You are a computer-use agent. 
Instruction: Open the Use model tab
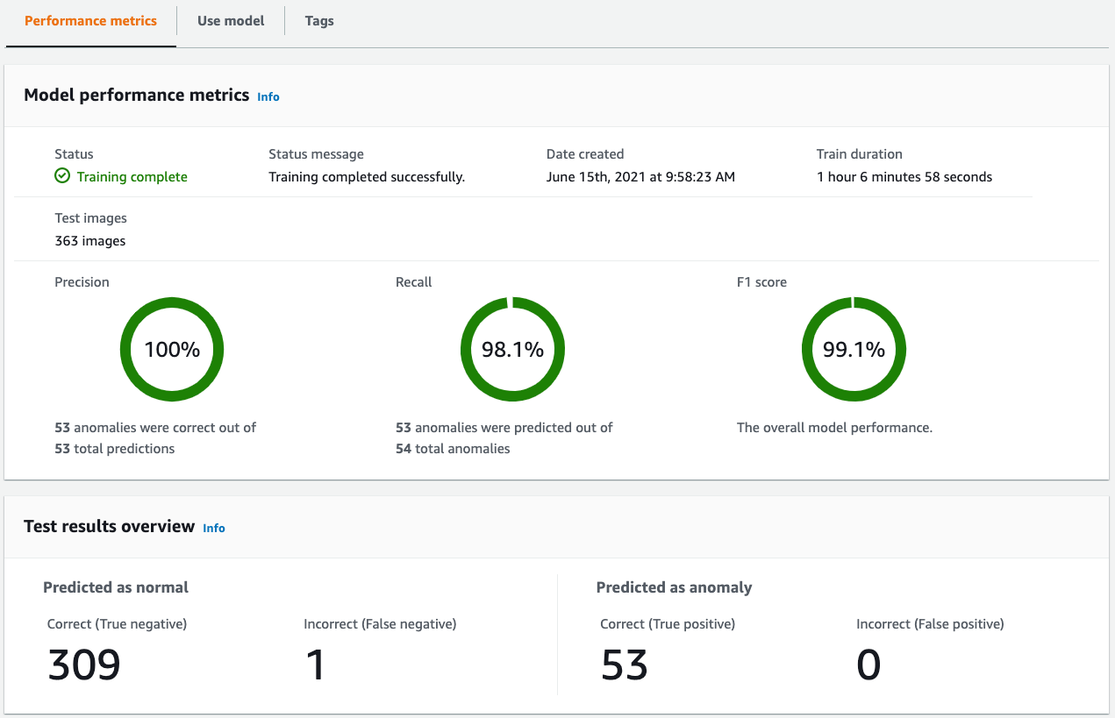tap(231, 21)
